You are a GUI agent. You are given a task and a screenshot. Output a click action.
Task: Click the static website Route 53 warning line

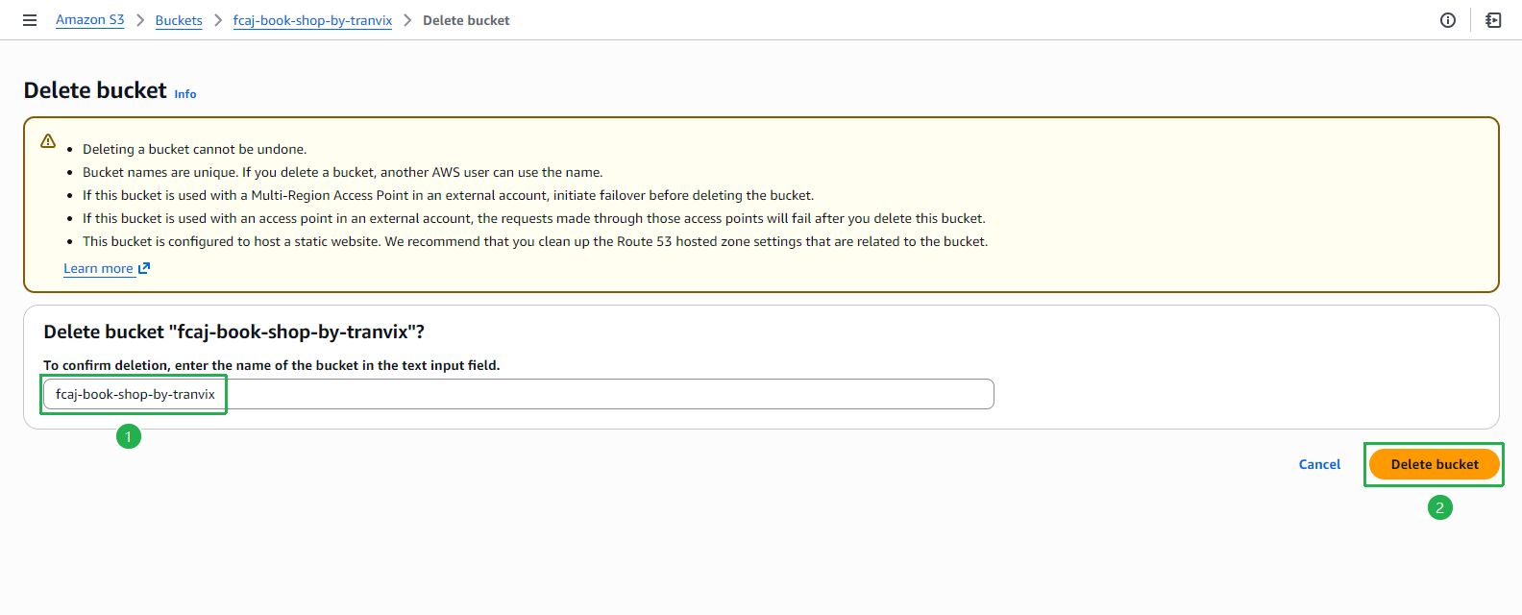(x=535, y=241)
